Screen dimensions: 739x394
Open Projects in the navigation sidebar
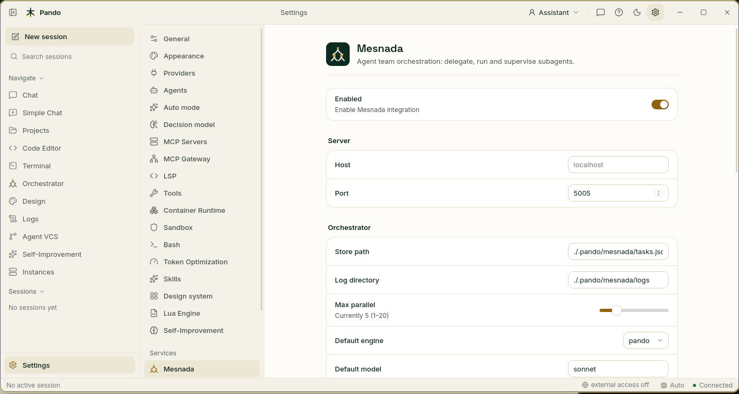(70, 130)
